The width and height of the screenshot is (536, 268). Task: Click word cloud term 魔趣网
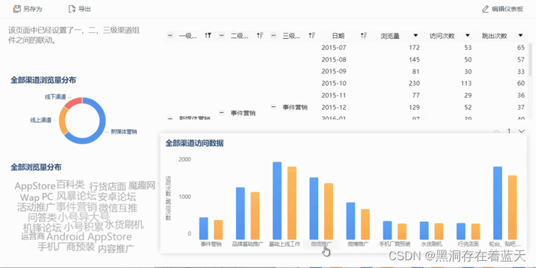coord(142,186)
